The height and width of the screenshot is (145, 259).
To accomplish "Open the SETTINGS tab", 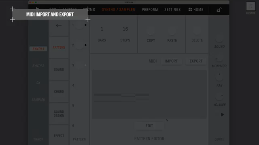I will pos(172,10).
